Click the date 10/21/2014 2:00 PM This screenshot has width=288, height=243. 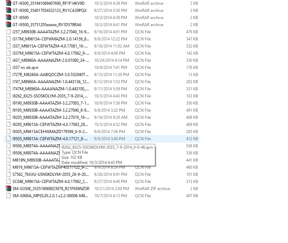click(111, 188)
